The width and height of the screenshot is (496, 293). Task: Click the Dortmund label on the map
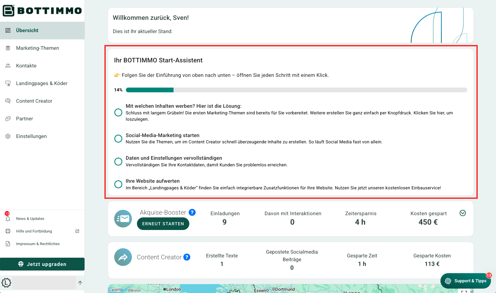tap(285, 289)
